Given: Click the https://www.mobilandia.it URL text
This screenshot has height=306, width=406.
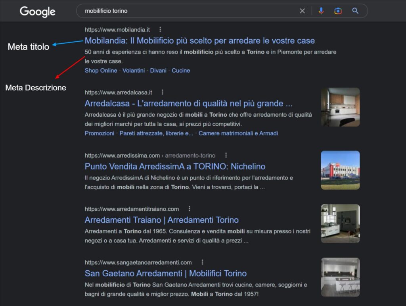Looking at the screenshot, I should [x=117, y=30].
